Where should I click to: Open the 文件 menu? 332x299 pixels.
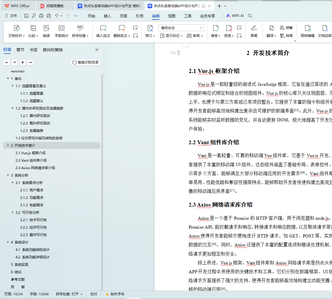11,16
